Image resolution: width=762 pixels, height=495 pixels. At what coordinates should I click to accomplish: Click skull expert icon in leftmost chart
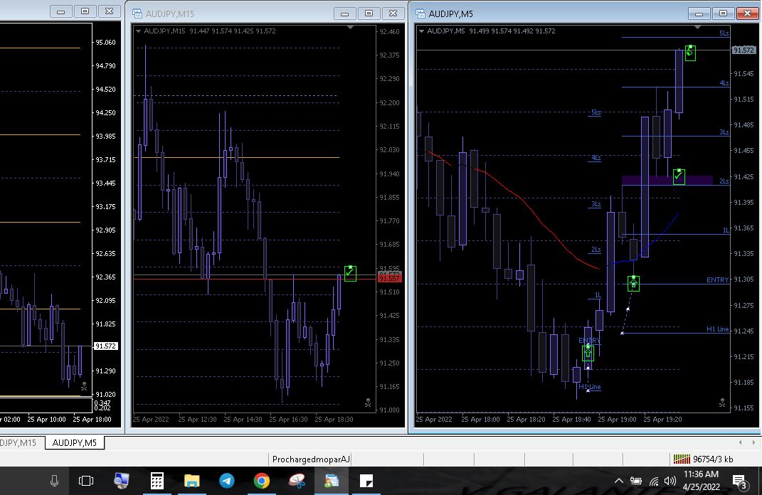pos(83,386)
